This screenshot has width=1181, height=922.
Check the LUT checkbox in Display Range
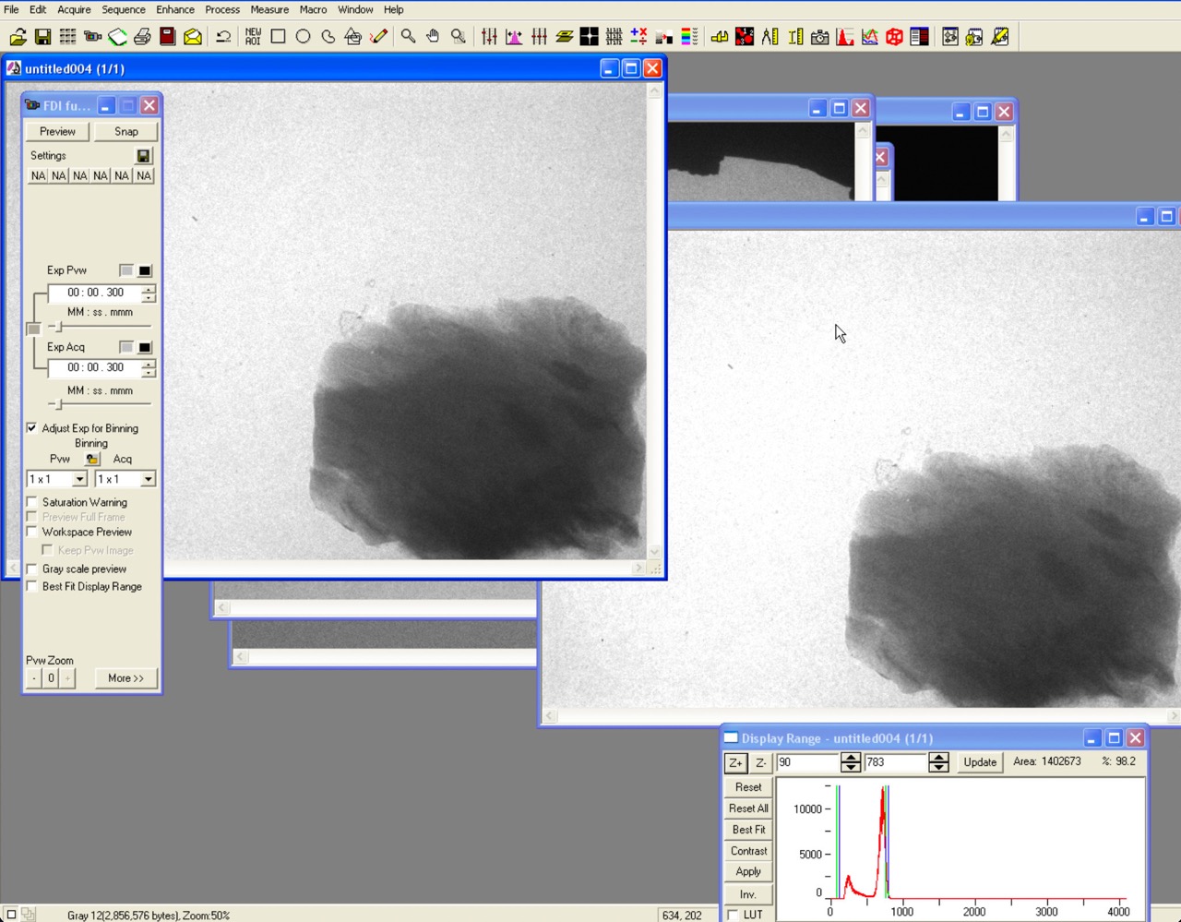coord(733,915)
